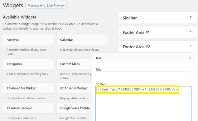Click the 'Content:' field label
Image resolution: width=198 pixels, height=121 pixels.
coord(101,84)
